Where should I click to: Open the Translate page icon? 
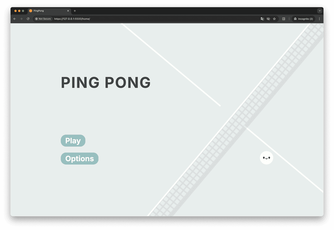[x=262, y=19]
